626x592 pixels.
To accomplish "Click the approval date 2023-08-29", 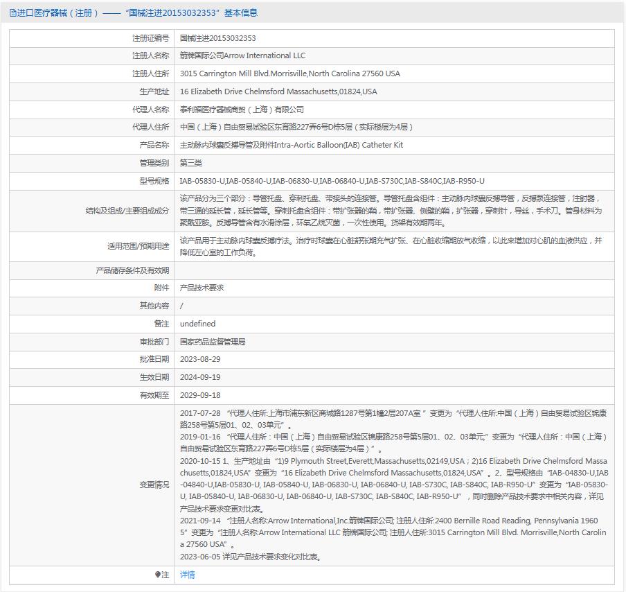I will coord(199,359).
